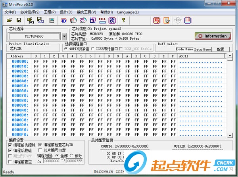Click the TEST toolbar icon
Viewport: 238px width, 177px height.
[178, 20]
